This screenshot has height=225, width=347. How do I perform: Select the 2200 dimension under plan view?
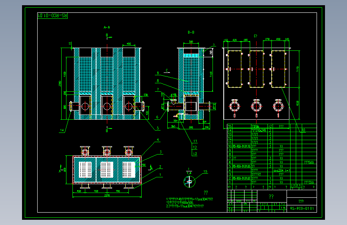[x=107, y=195]
